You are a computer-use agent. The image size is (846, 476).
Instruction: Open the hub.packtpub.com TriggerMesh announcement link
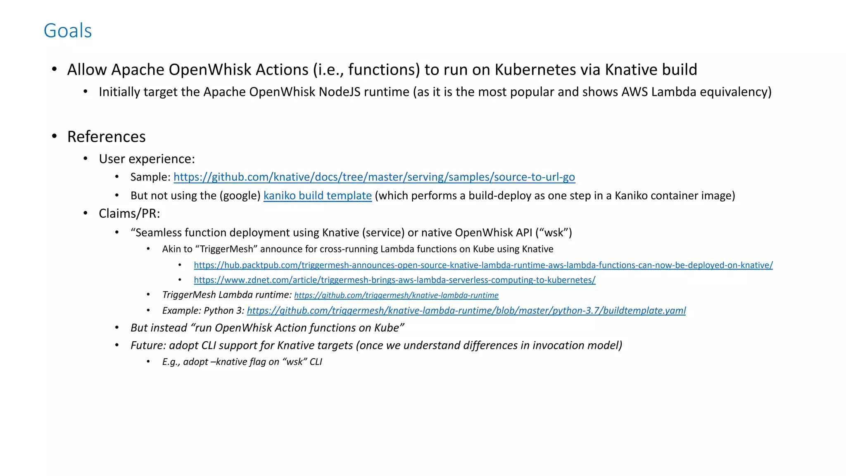(x=483, y=265)
